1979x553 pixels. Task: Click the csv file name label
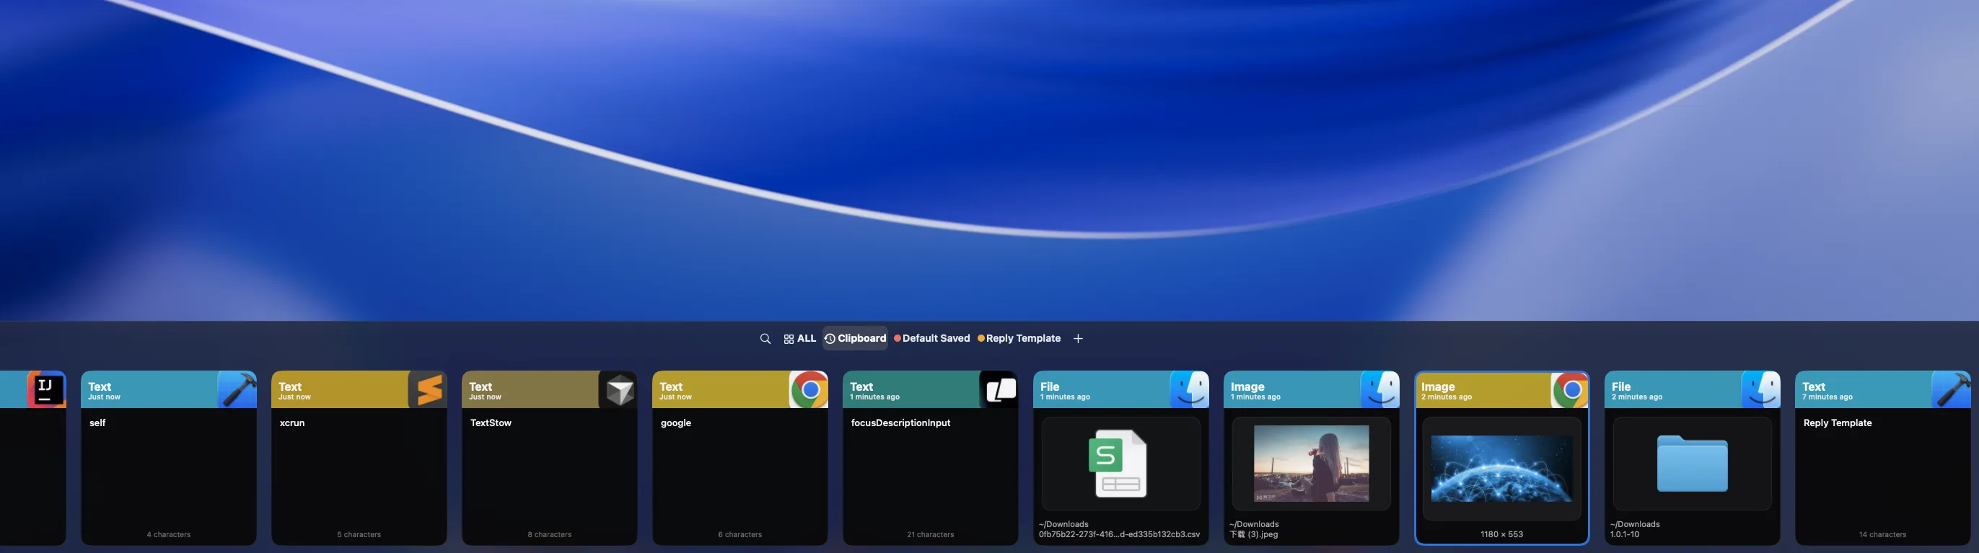[1119, 534]
